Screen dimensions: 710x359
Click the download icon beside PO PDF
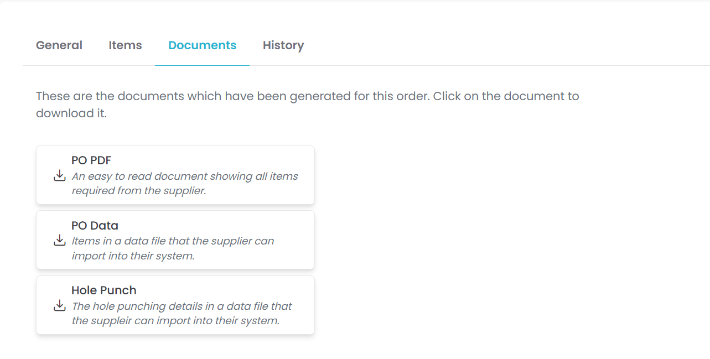(x=60, y=176)
